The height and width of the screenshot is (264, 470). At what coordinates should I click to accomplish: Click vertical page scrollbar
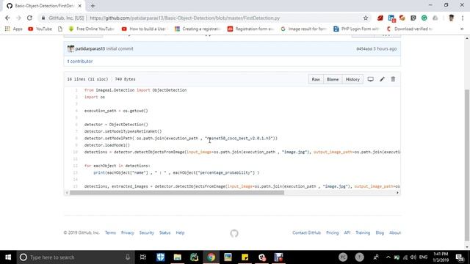click(x=467, y=164)
